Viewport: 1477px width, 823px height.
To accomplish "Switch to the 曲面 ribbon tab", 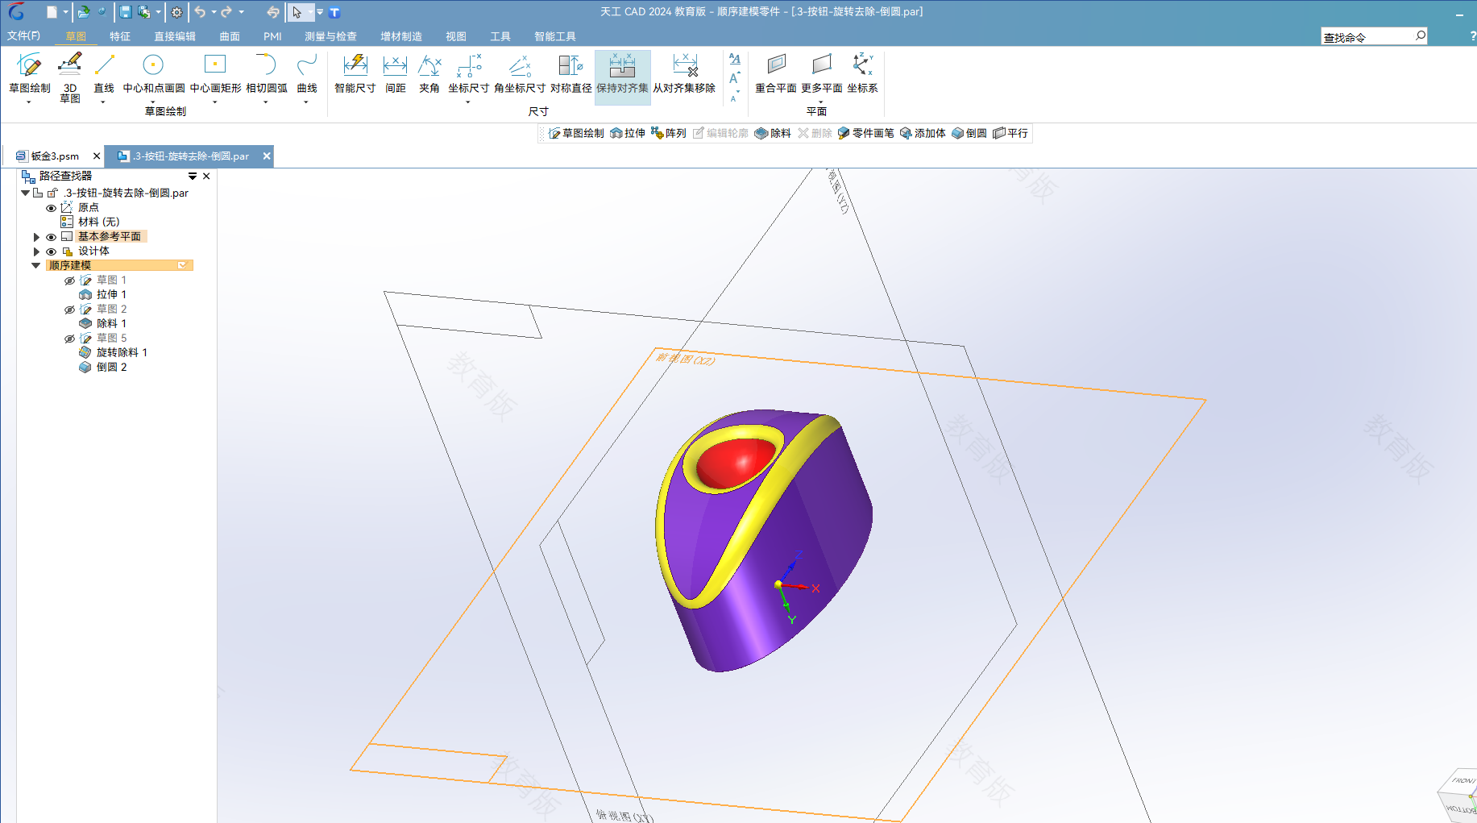I will 230,36.
